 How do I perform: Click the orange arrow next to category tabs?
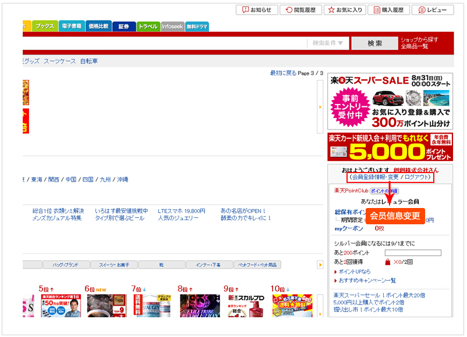320,265
